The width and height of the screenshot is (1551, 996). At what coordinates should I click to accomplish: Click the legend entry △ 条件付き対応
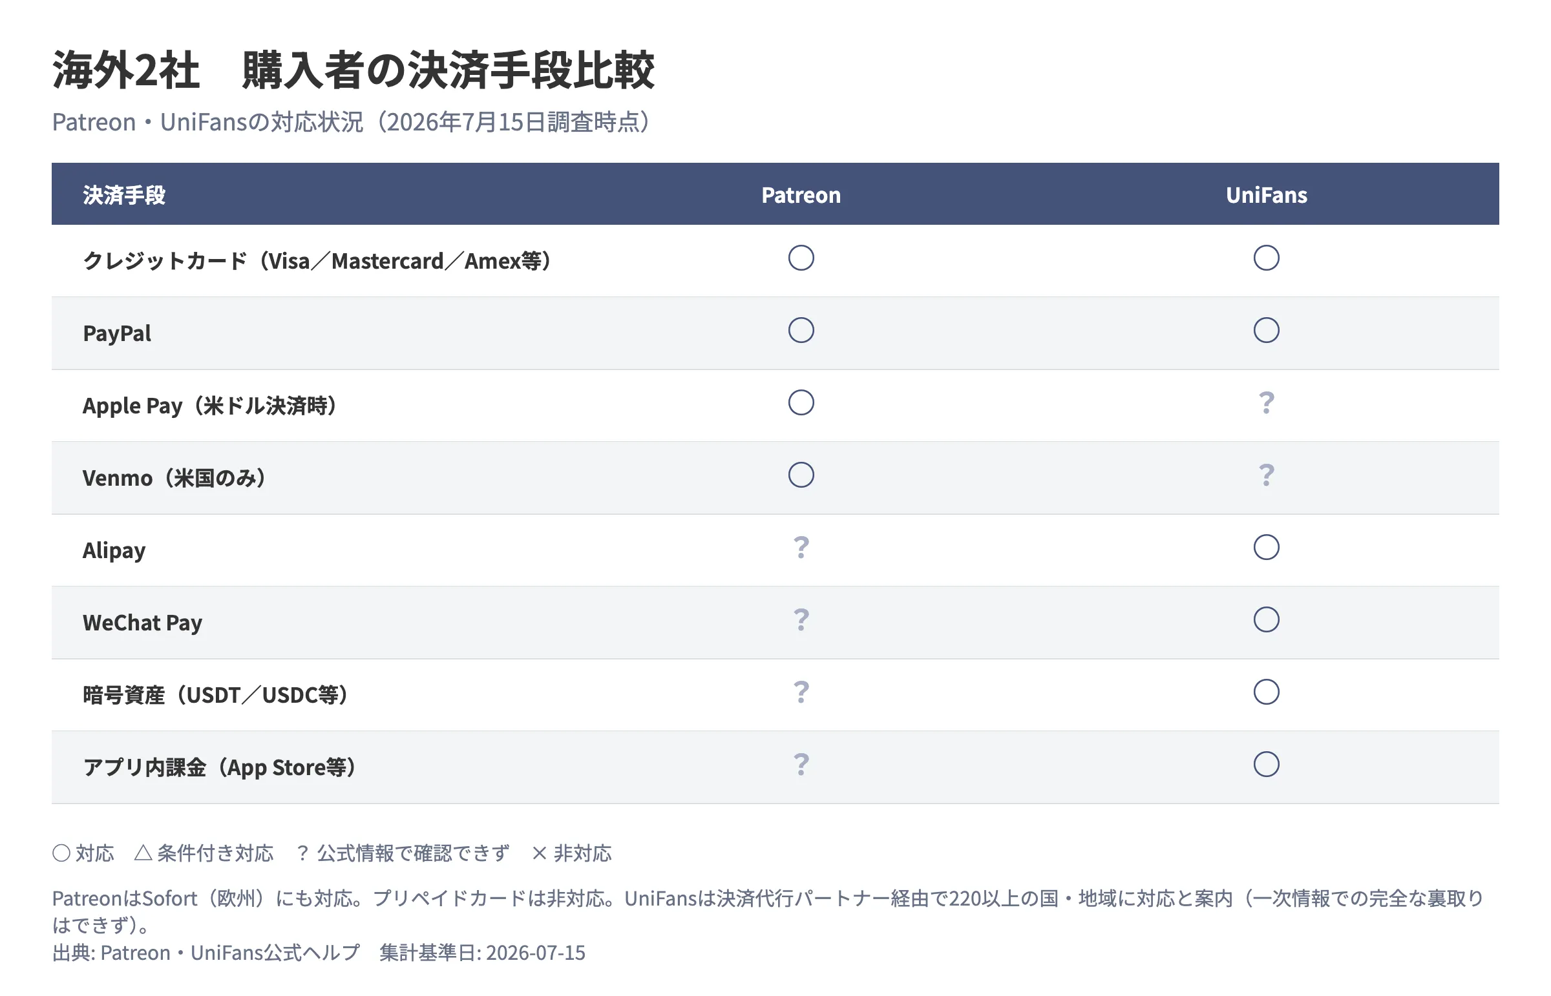[x=204, y=854]
